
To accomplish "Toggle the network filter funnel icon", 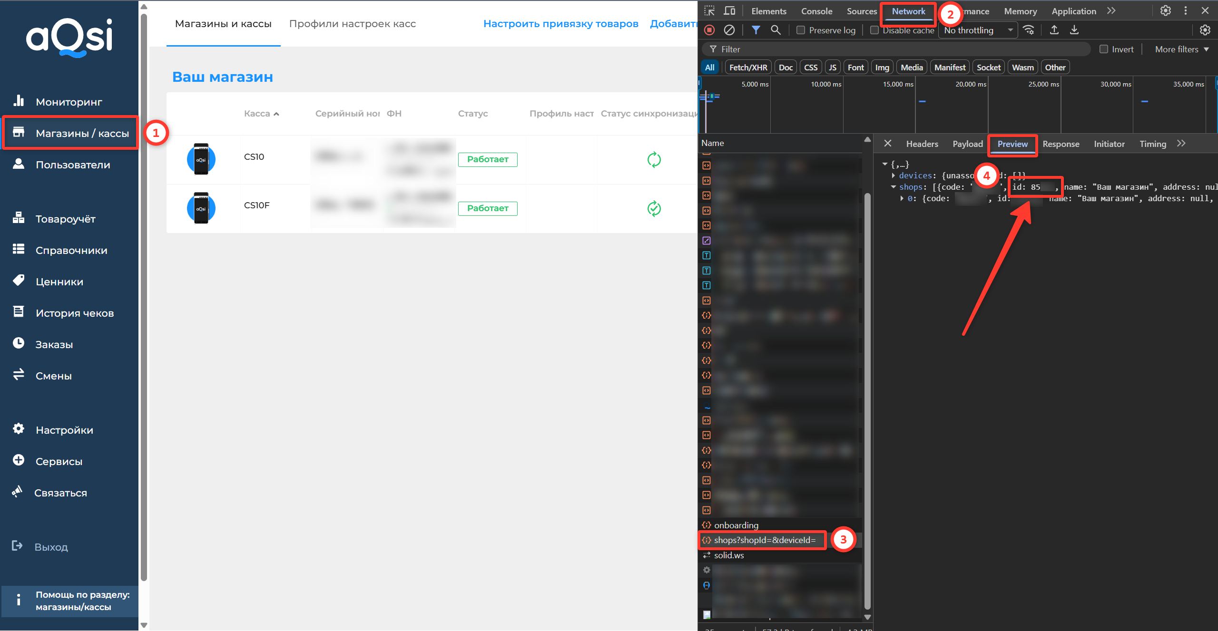I will tap(756, 30).
